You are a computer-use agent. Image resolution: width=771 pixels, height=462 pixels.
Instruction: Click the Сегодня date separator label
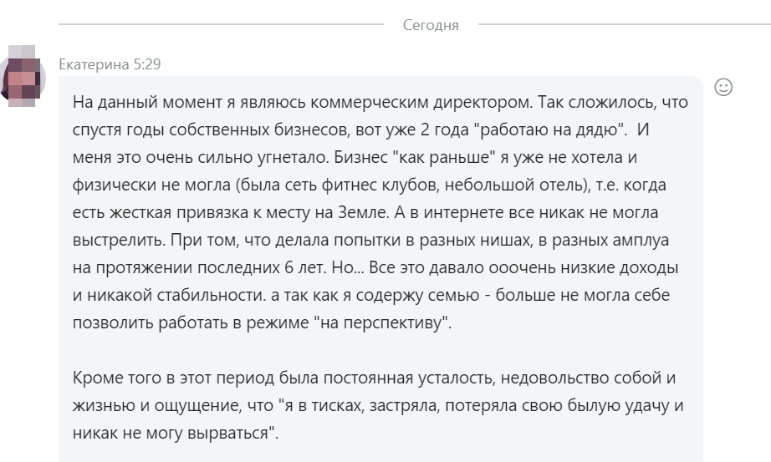pos(431,25)
